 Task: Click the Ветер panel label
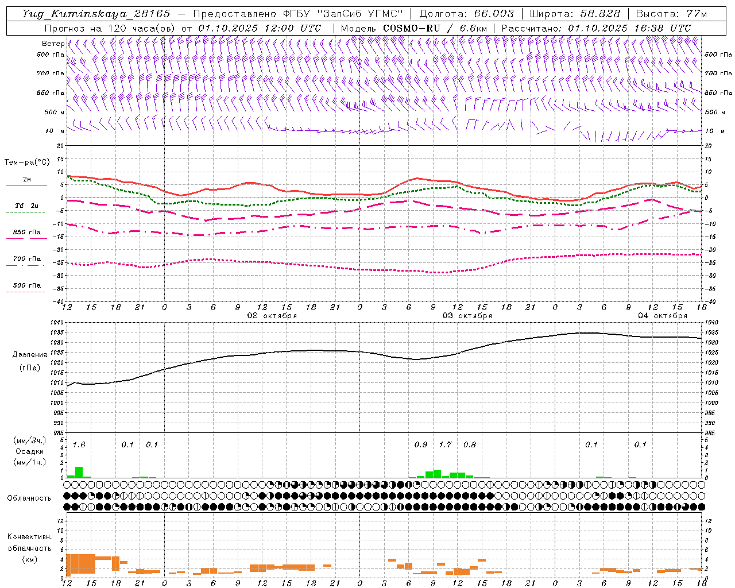(x=53, y=44)
